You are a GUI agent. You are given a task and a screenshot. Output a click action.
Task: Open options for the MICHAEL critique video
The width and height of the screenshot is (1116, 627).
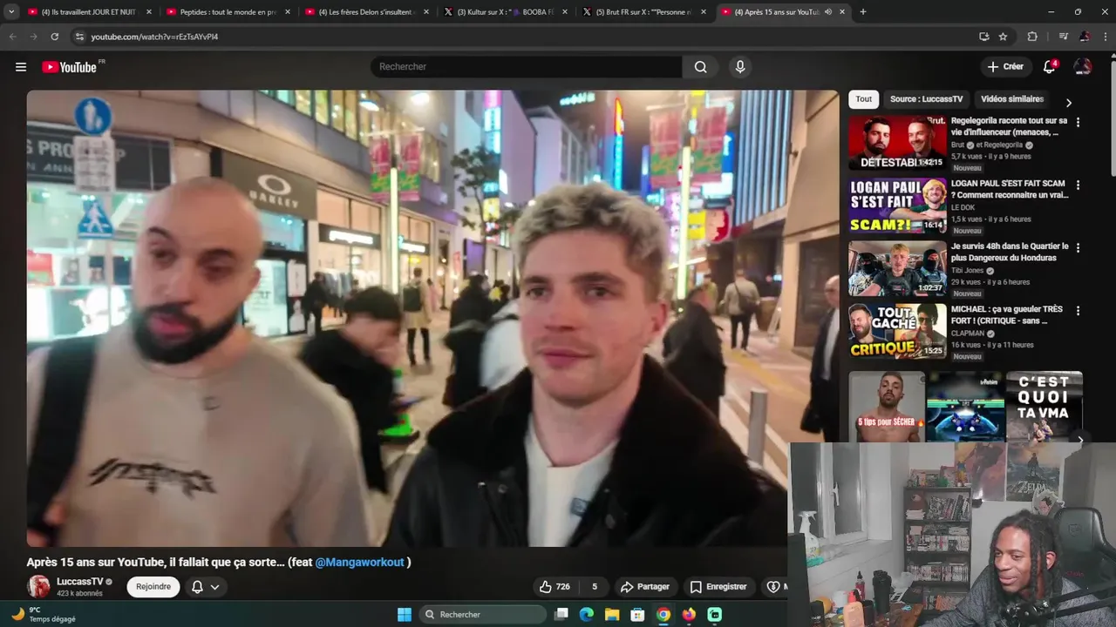1078,311
